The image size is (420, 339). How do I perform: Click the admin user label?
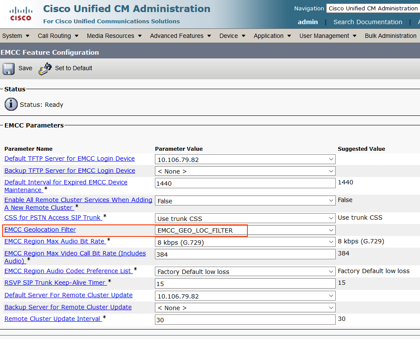click(x=308, y=22)
